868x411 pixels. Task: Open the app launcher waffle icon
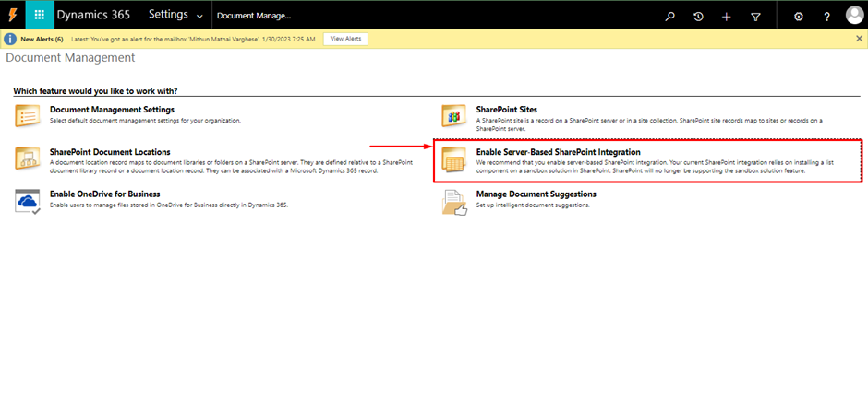click(x=40, y=16)
